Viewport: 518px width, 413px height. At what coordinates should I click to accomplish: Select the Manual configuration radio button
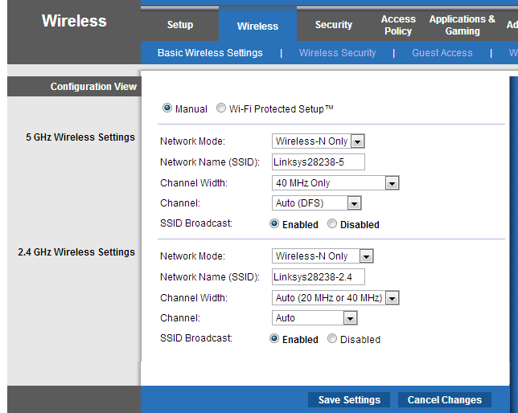tap(167, 108)
